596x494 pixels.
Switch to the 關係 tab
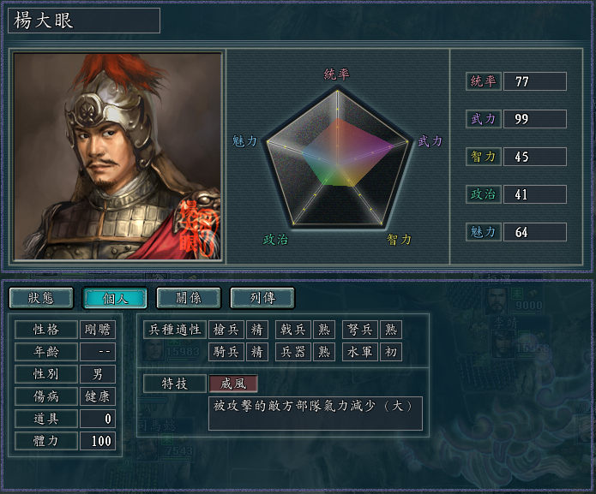pyautogui.click(x=189, y=298)
